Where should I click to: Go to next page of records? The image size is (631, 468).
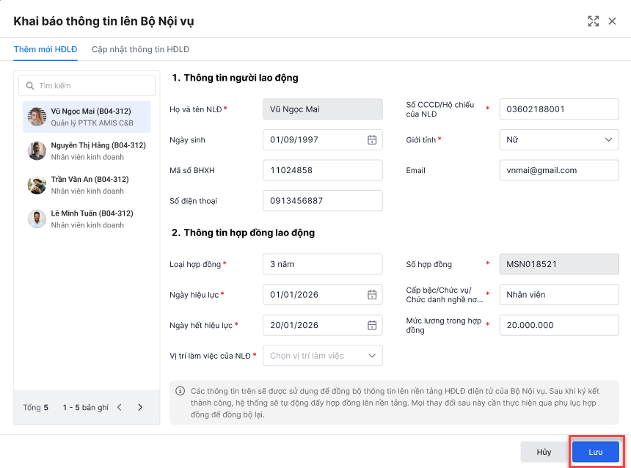tap(140, 407)
